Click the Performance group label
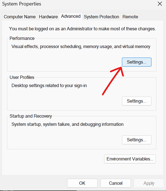 point(22,38)
